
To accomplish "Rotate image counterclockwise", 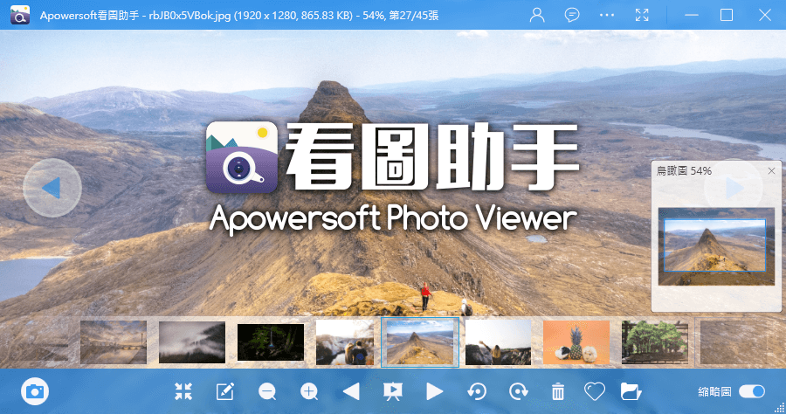I will pos(476,391).
